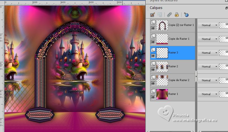Toggle visibility of Raster 2 layer
228x132 pixels.
[x=153, y=70]
